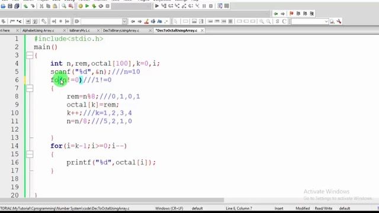Toggle bookmark using the red flag icon
379x213 pixels.
pos(291,14)
